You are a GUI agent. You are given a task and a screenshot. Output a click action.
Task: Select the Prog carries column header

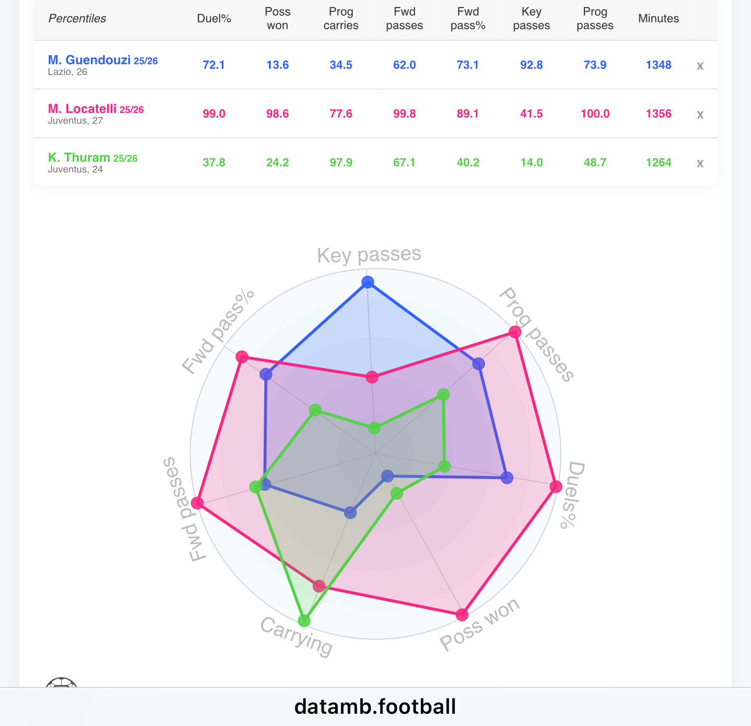(x=341, y=19)
